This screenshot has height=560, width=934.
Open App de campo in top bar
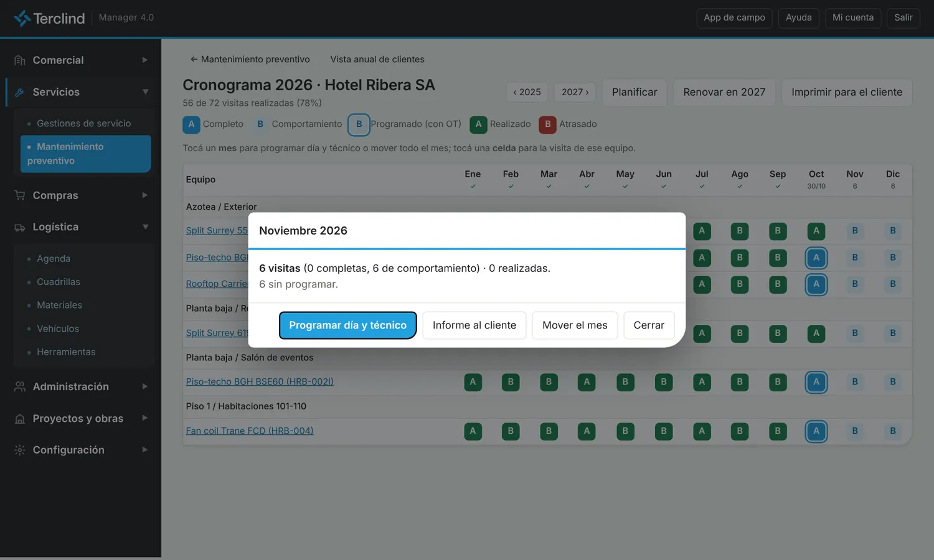click(x=734, y=17)
